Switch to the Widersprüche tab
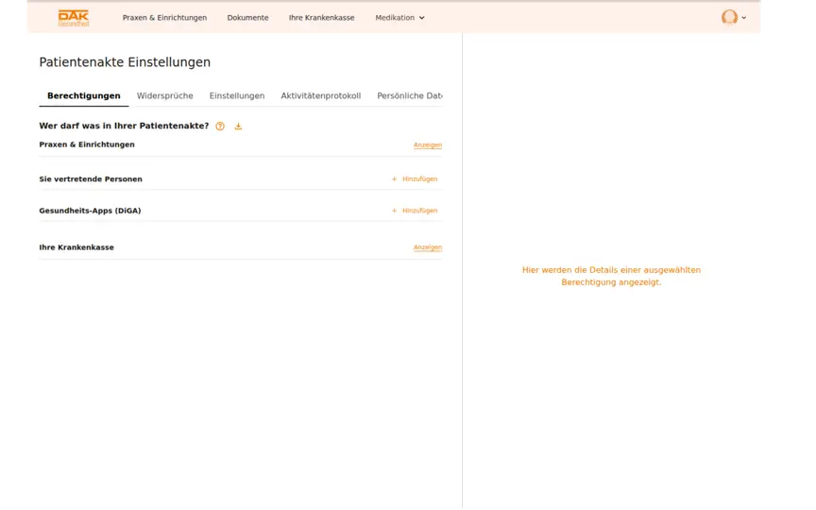816x510 pixels. pyautogui.click(x=165, y=95)
